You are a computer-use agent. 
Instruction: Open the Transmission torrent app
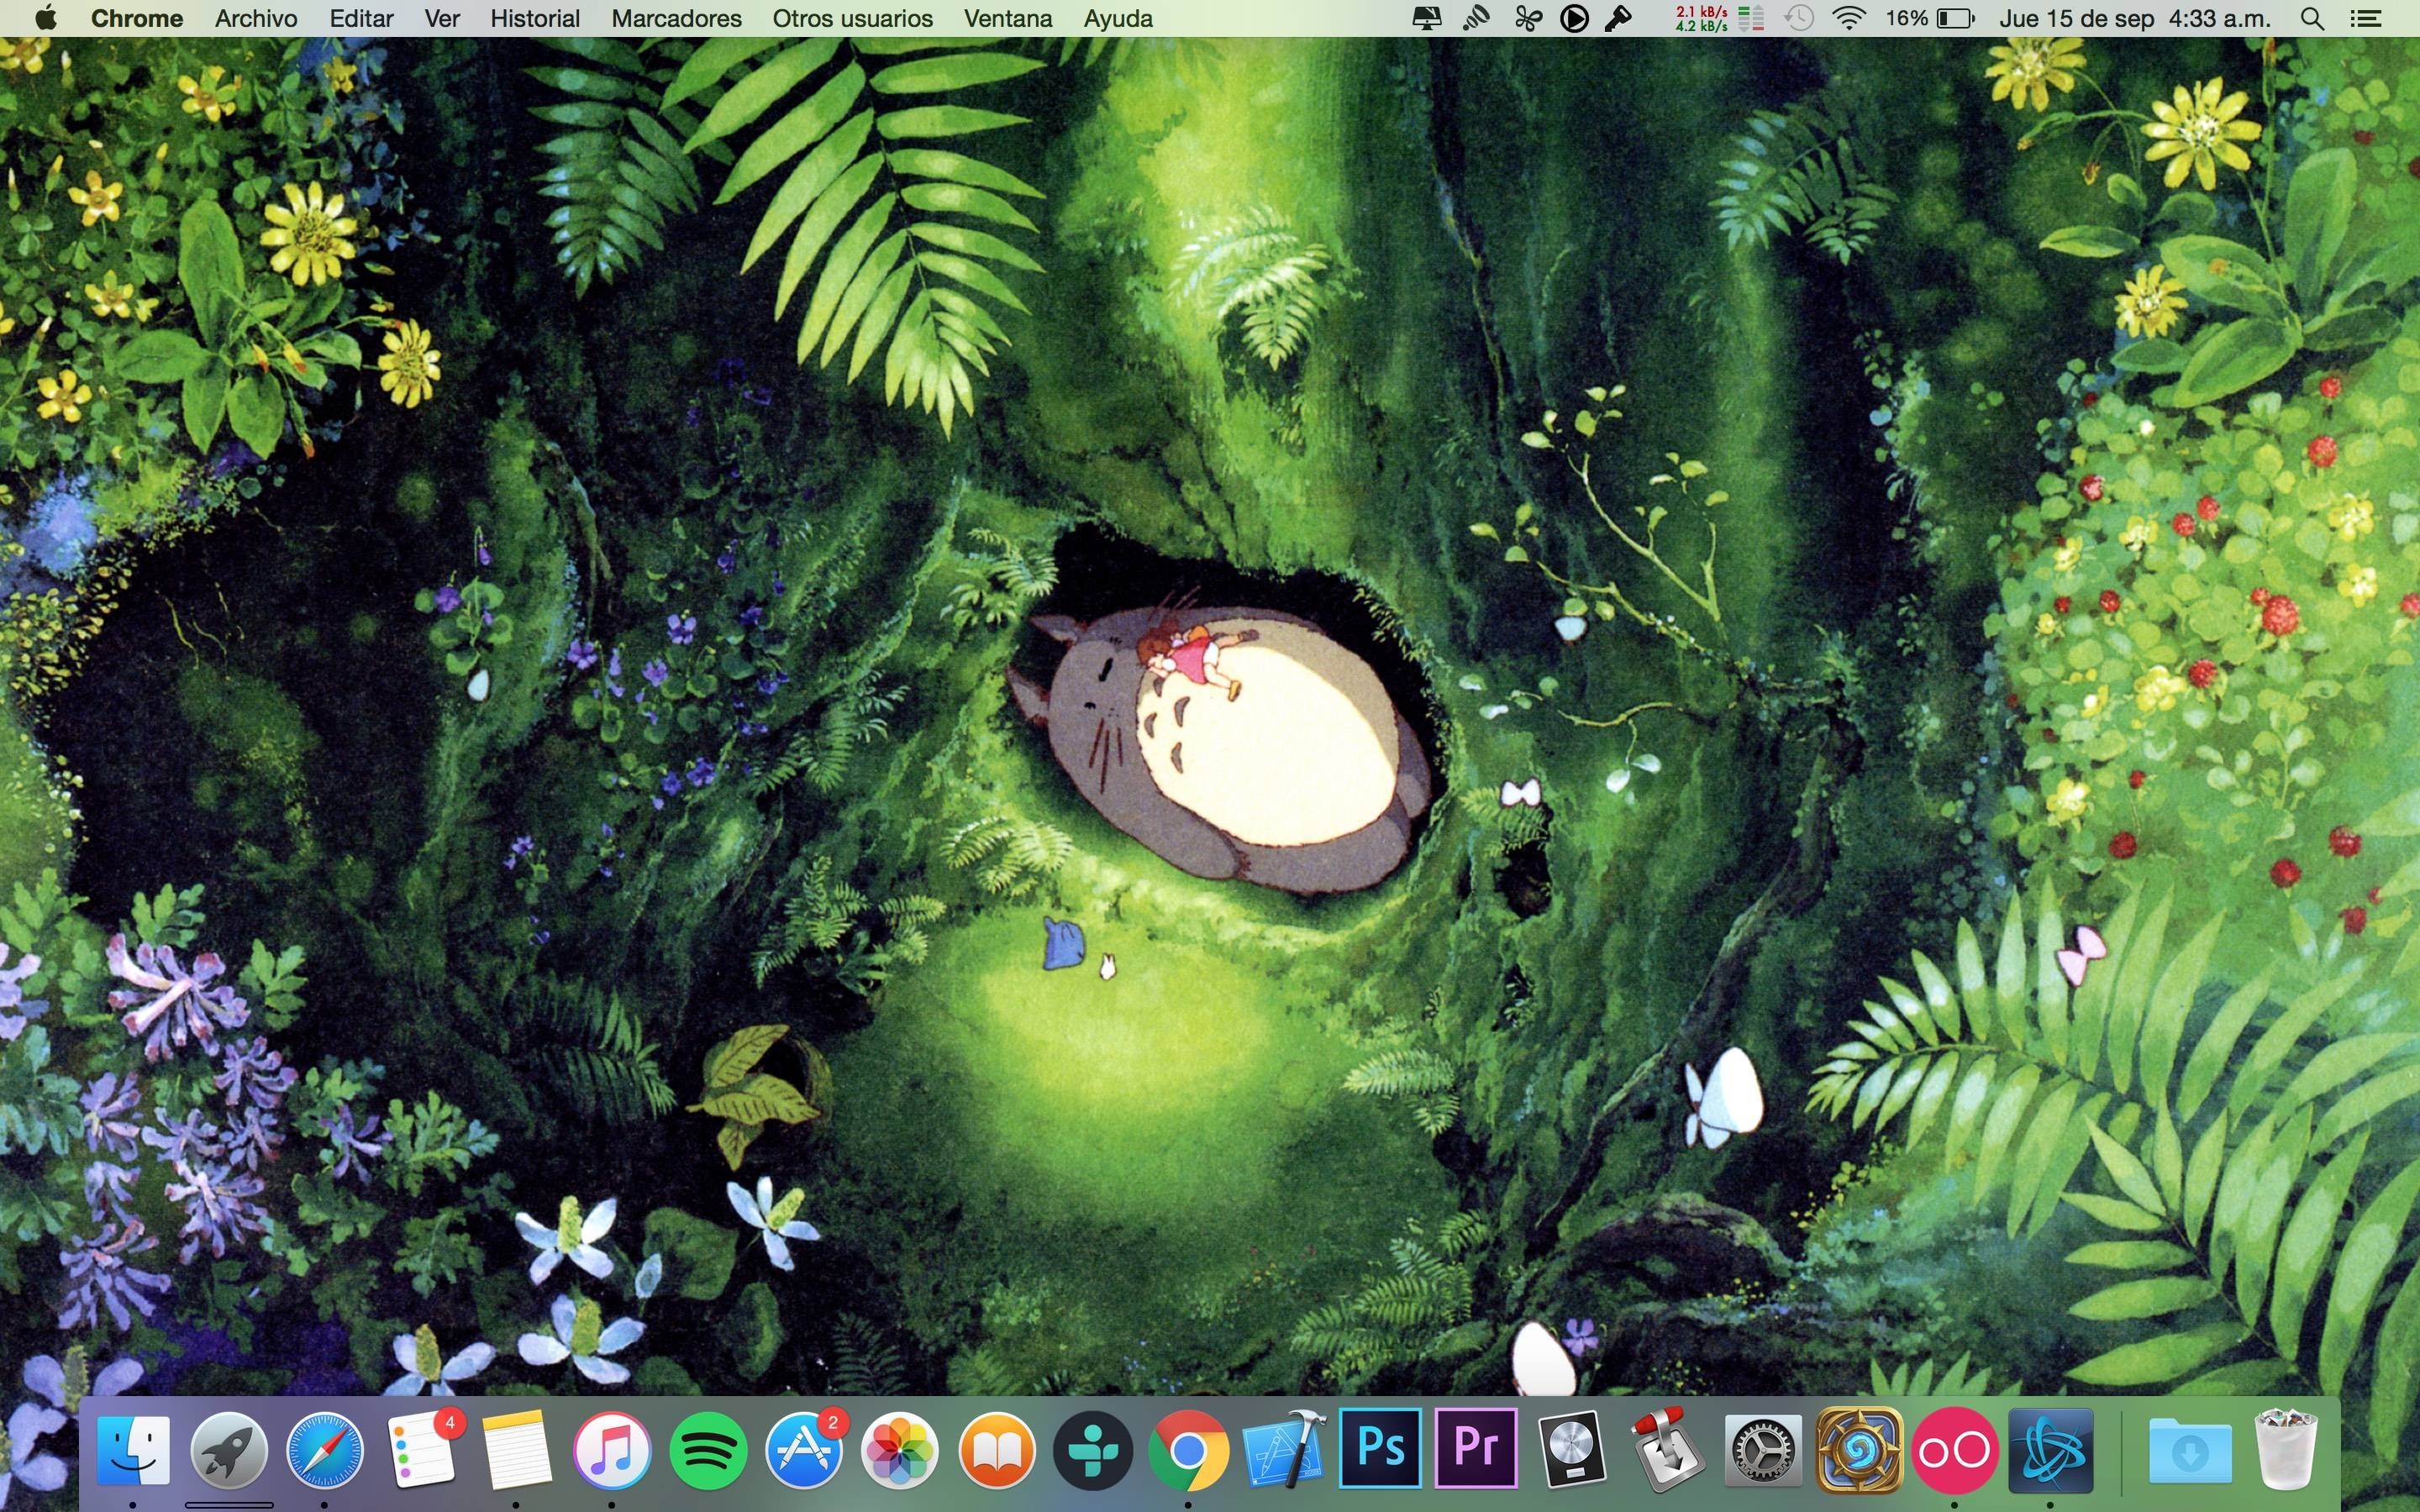coord(1667,1449)
